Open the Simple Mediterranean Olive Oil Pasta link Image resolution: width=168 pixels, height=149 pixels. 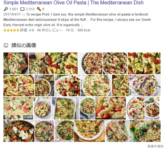click(x=73, y=3)
